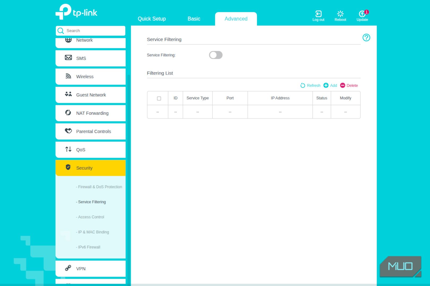Click the Status column header
This screenshot has width=430, height=286.
coord(322,98)
